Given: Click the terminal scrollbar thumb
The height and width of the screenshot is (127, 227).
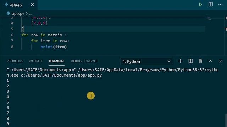Looking at the screenshot, I should point(226,120).
